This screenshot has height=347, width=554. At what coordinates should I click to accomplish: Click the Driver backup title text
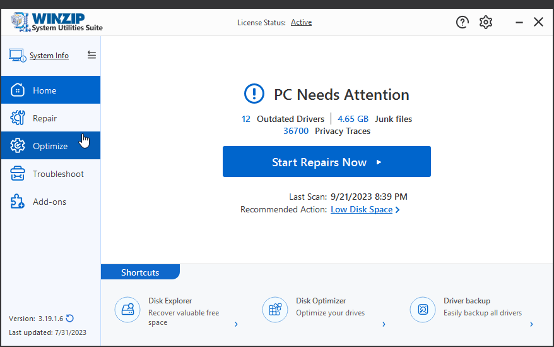[x=467, y=301]
